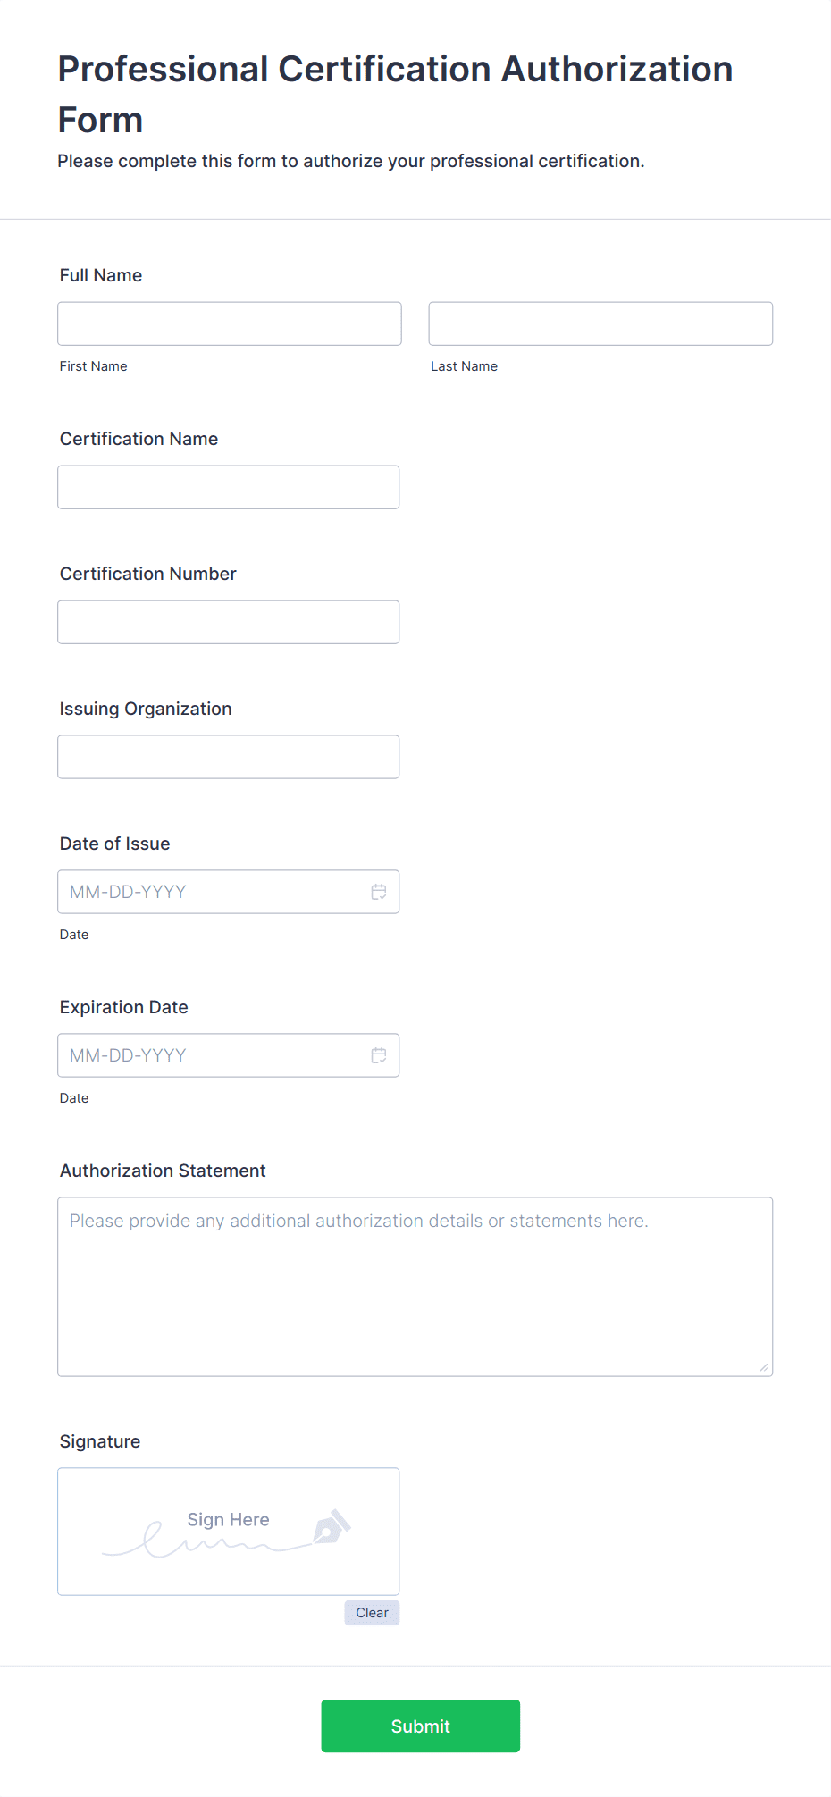Focus the First Name input field
The width and height of the screenshot is (831, 1797).
point(230,323)
